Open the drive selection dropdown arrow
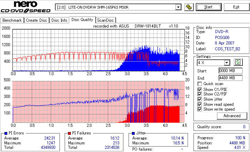The image size is (250, 152). (x=178, y=7)
